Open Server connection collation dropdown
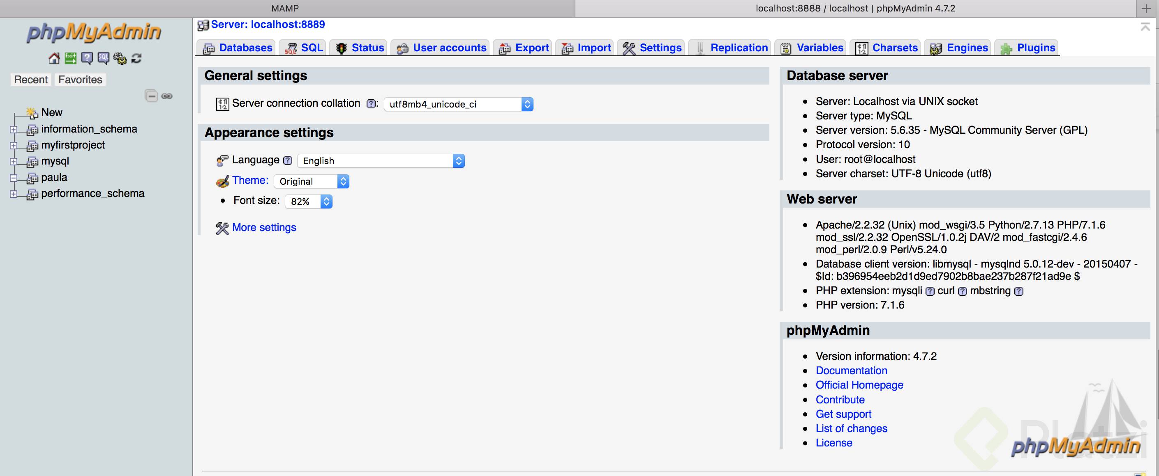1159x476 pixels. coord(459,104)
